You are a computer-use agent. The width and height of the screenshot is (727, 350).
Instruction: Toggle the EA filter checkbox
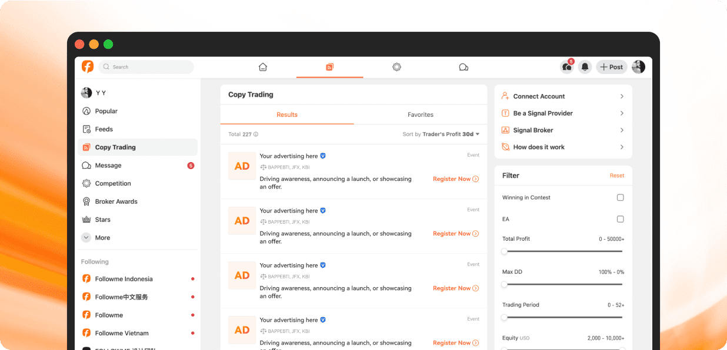[x=620, y=219]
